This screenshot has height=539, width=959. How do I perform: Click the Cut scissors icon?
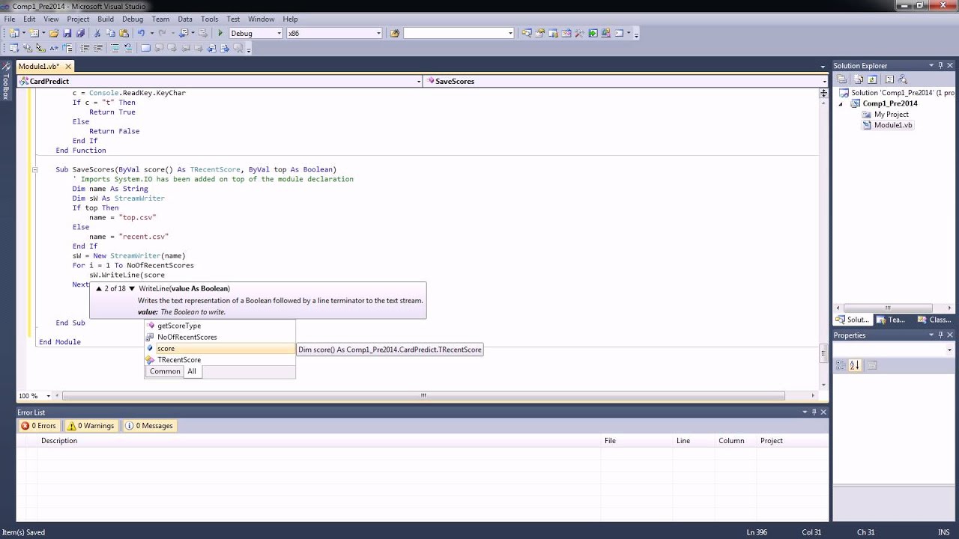pyautogui.click(x=97, y=33)
